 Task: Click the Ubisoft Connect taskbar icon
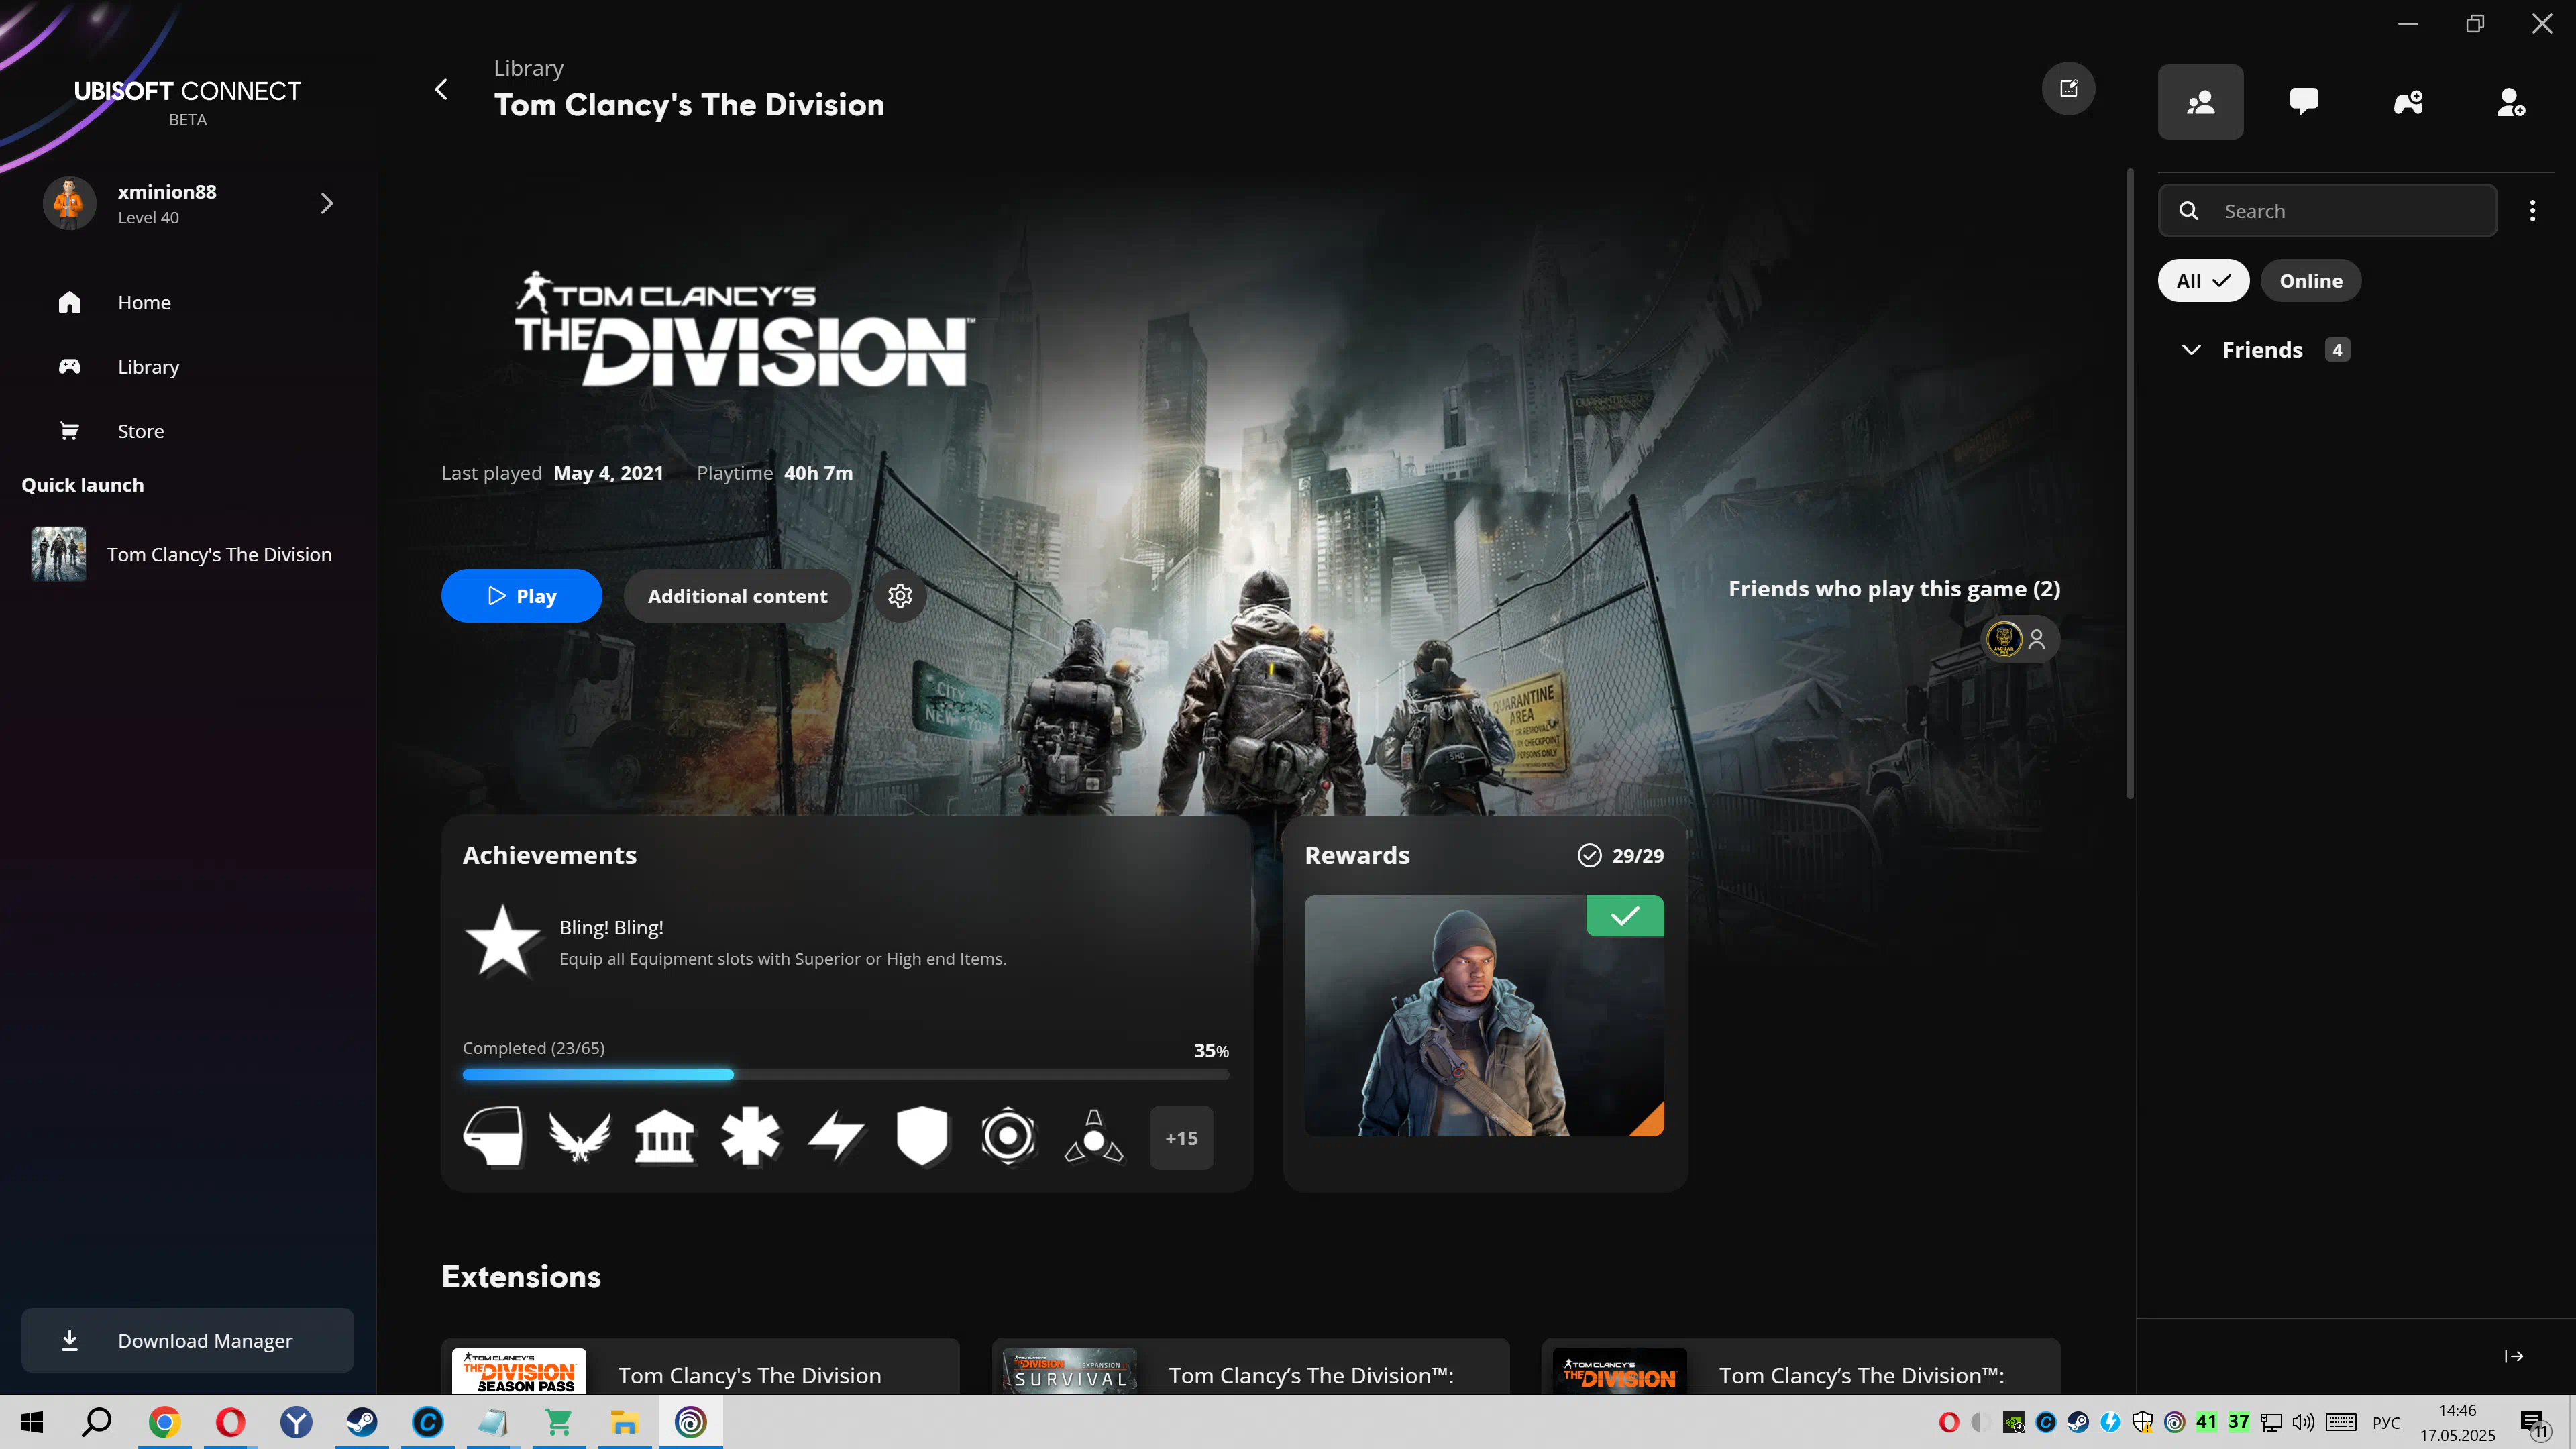point(690,1422)
